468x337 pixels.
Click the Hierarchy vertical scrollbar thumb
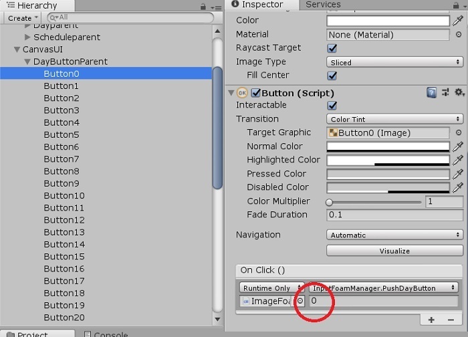click(x=217, y=128)
